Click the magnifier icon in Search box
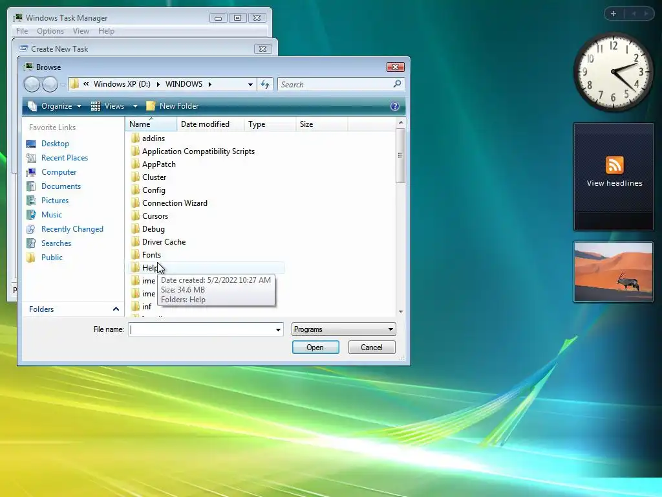This screenshot has height=497, width=662. (397, 84)
